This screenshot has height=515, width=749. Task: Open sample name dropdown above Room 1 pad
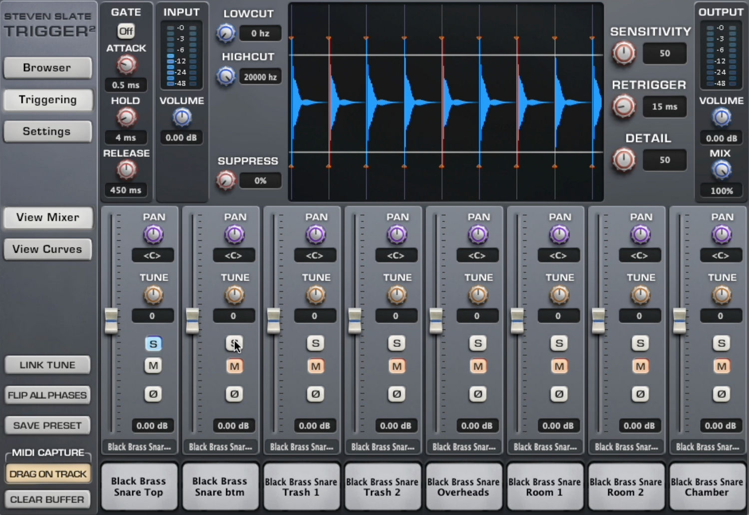coord(545,447)
